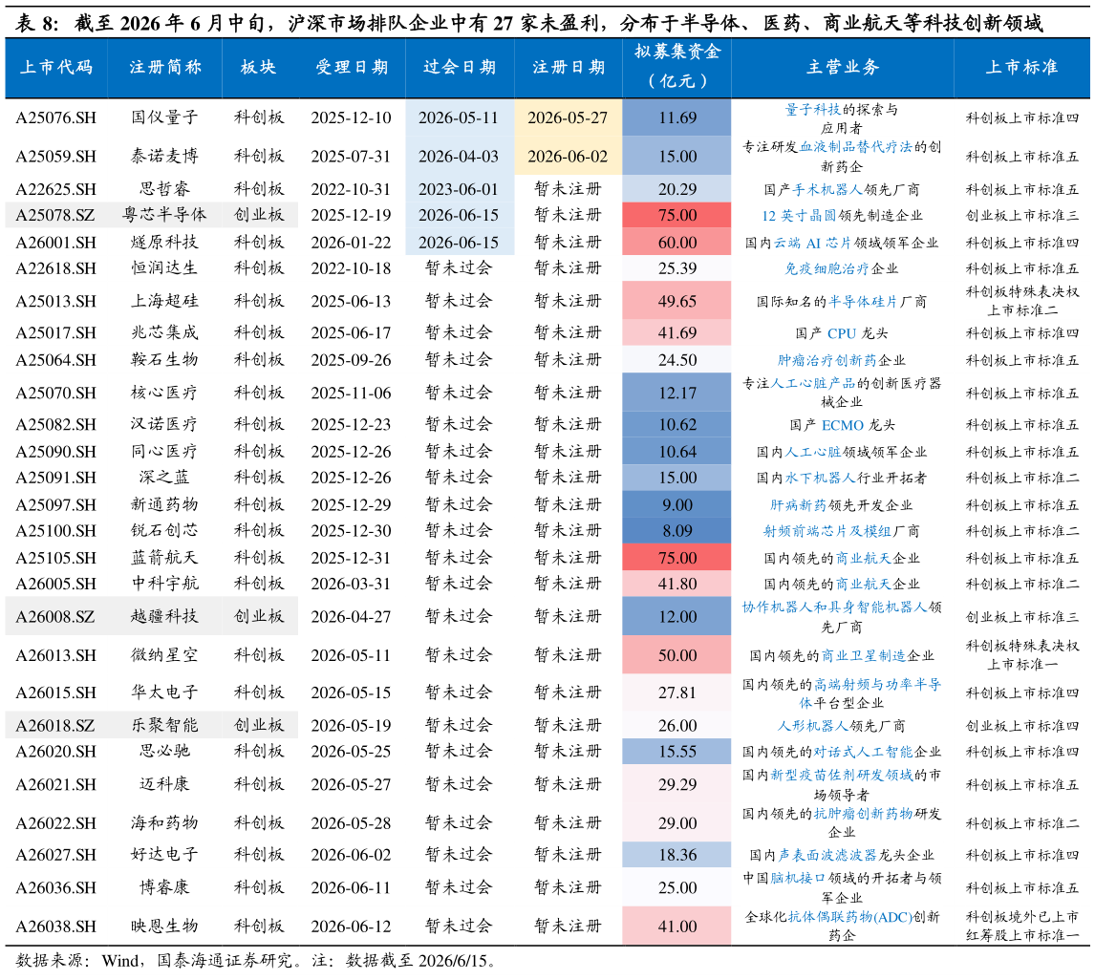Click approval date 2023-06-01
Image resolution: width=1095 pixels, height=980 pixels.
click(x=459, y=189)
